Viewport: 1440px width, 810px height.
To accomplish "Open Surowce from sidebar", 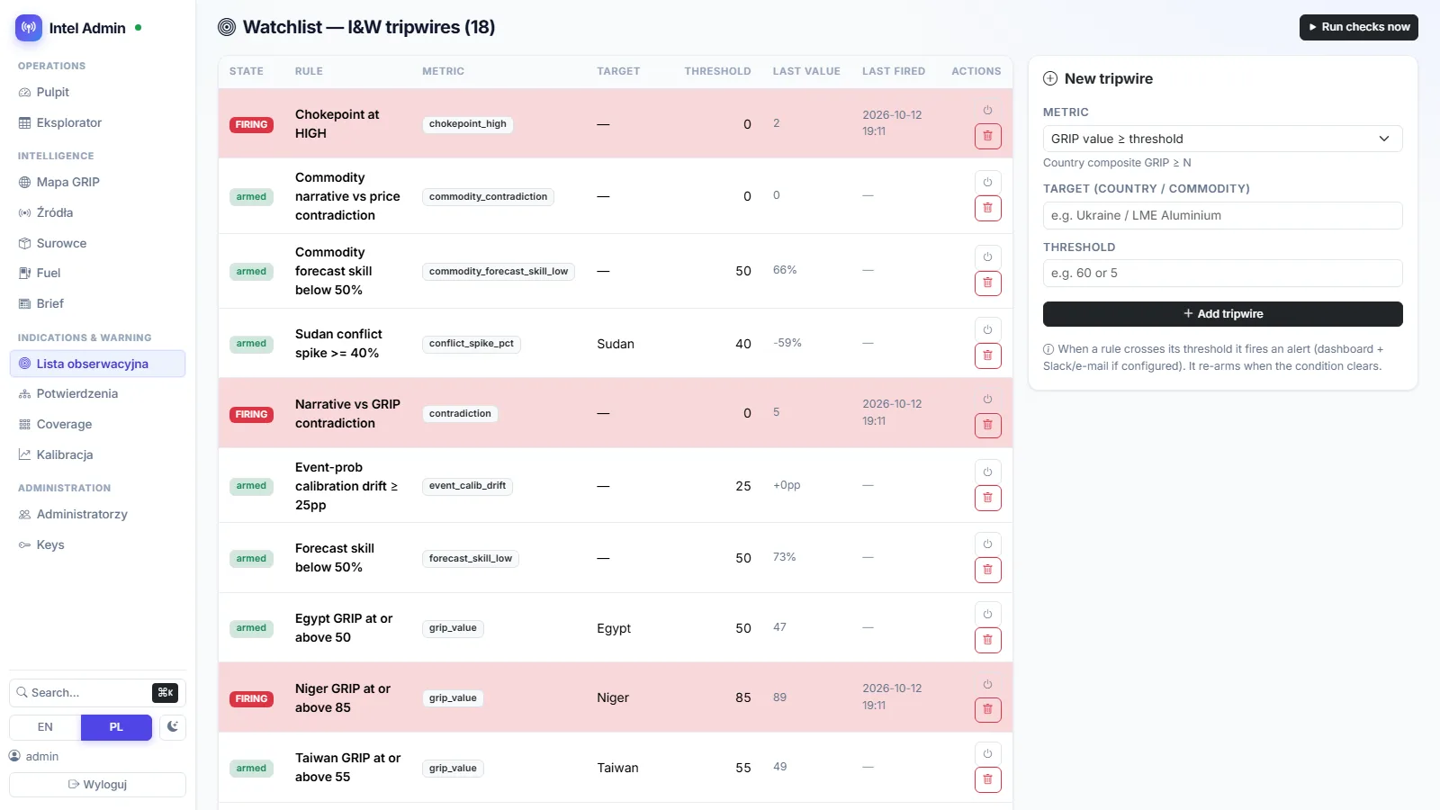I will 97,243.
